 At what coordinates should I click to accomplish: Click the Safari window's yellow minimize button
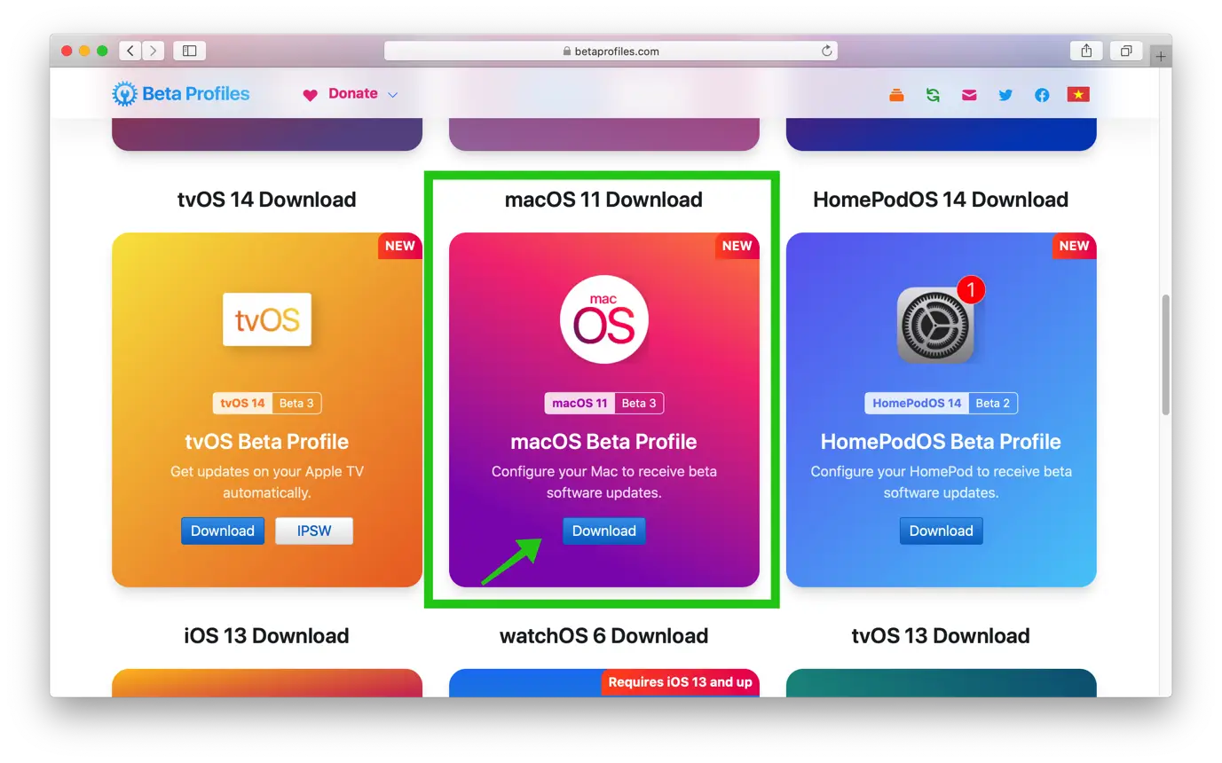84,51
